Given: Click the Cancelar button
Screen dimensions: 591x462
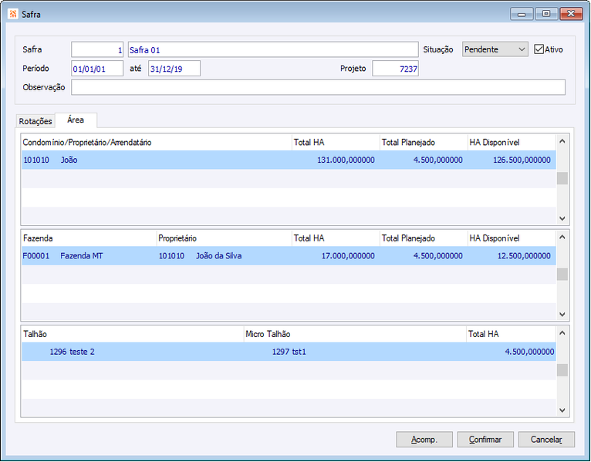Looking at the screenshot, I should tap(546, 440).
